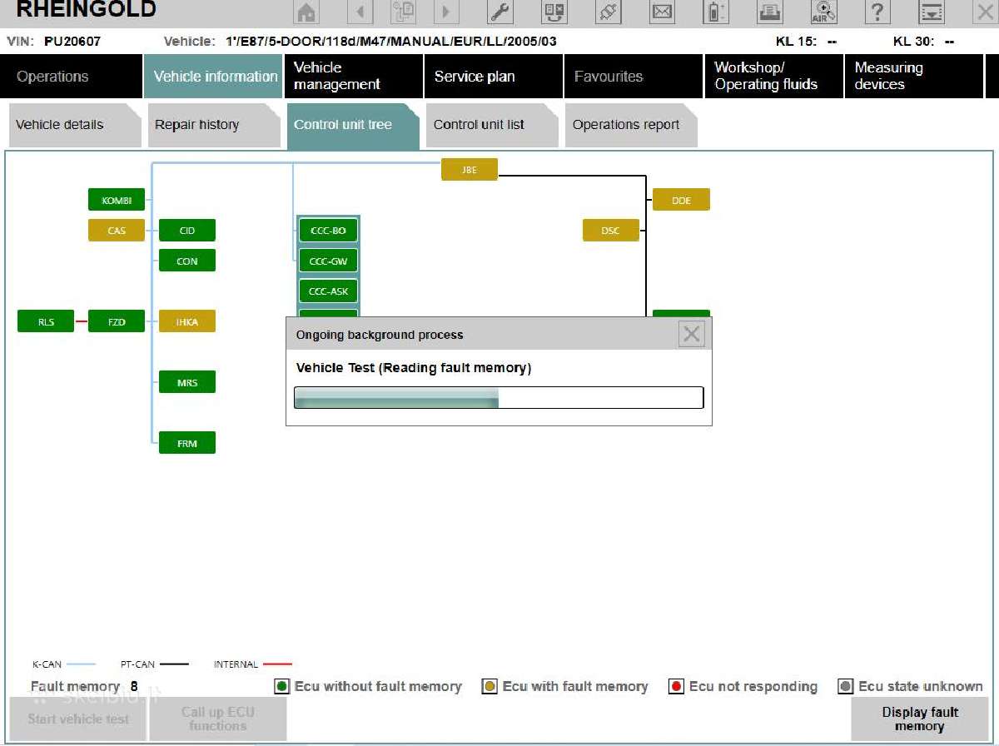Click the printer icon
This screenshot has height=746, width=999.
770,12
